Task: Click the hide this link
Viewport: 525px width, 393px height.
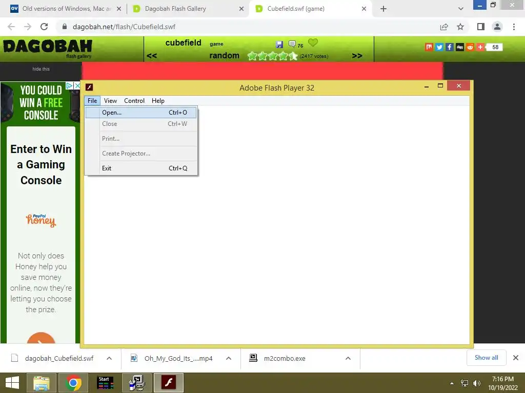Action: 41,69
